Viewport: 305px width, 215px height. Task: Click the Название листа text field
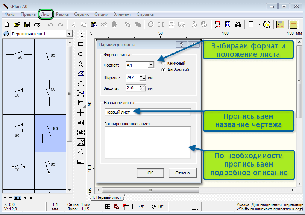(x=147, y=112)
